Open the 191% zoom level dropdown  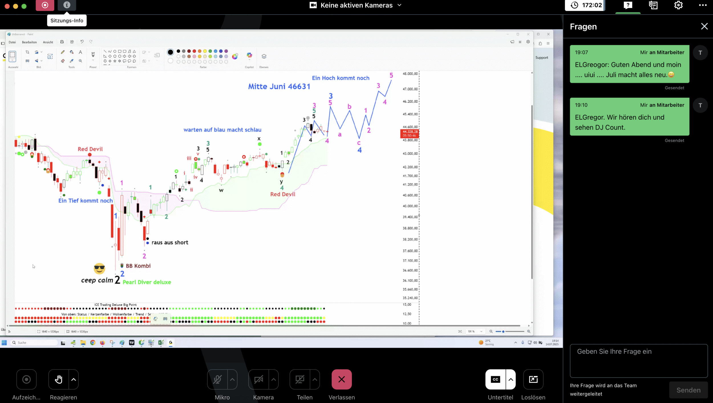[481, 331]
